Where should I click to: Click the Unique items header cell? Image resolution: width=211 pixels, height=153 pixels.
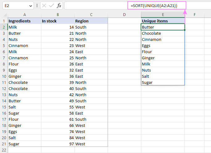163,21
